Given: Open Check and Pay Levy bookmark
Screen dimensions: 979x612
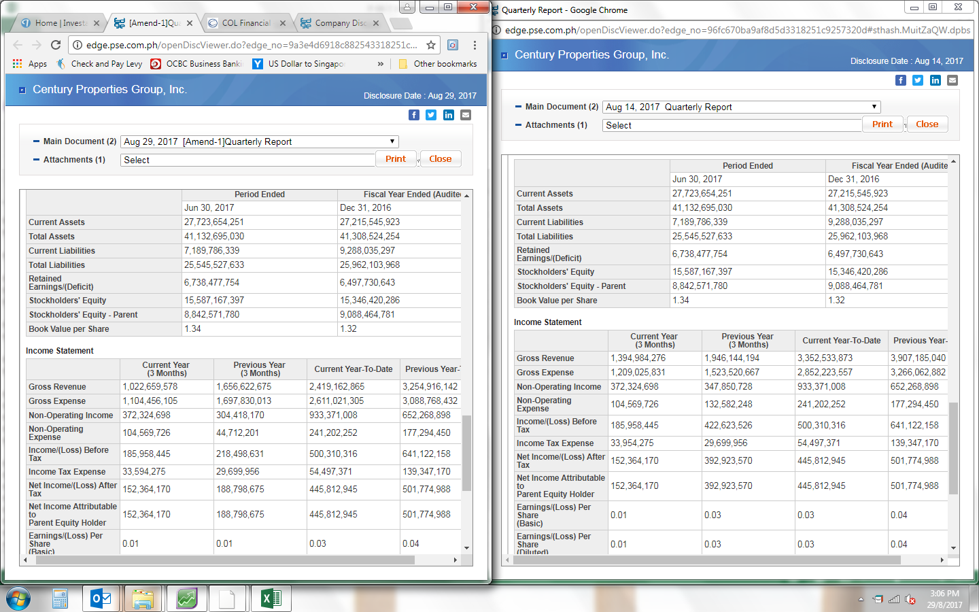Looking at the screenshot, I should point(100,64).
